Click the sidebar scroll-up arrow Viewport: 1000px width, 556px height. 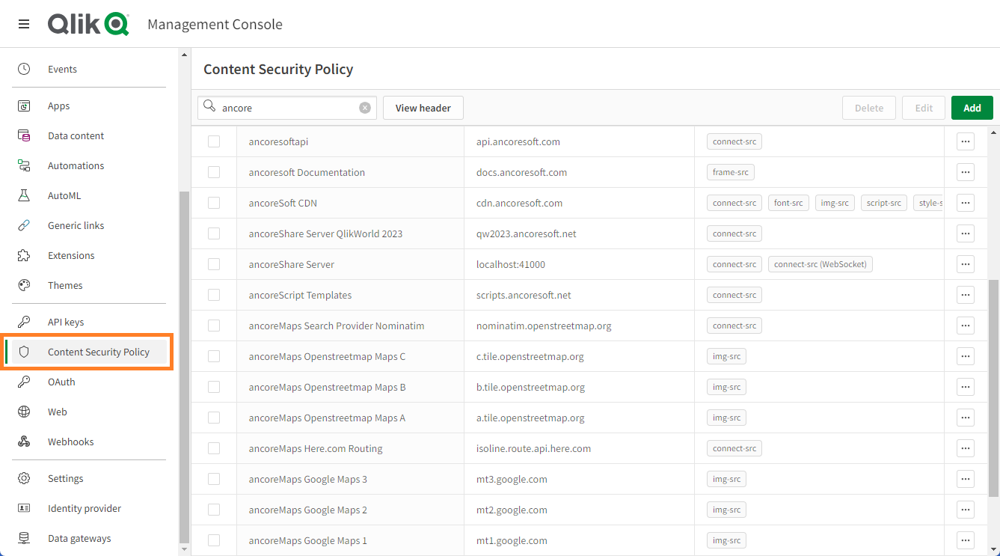coord(185,55)
